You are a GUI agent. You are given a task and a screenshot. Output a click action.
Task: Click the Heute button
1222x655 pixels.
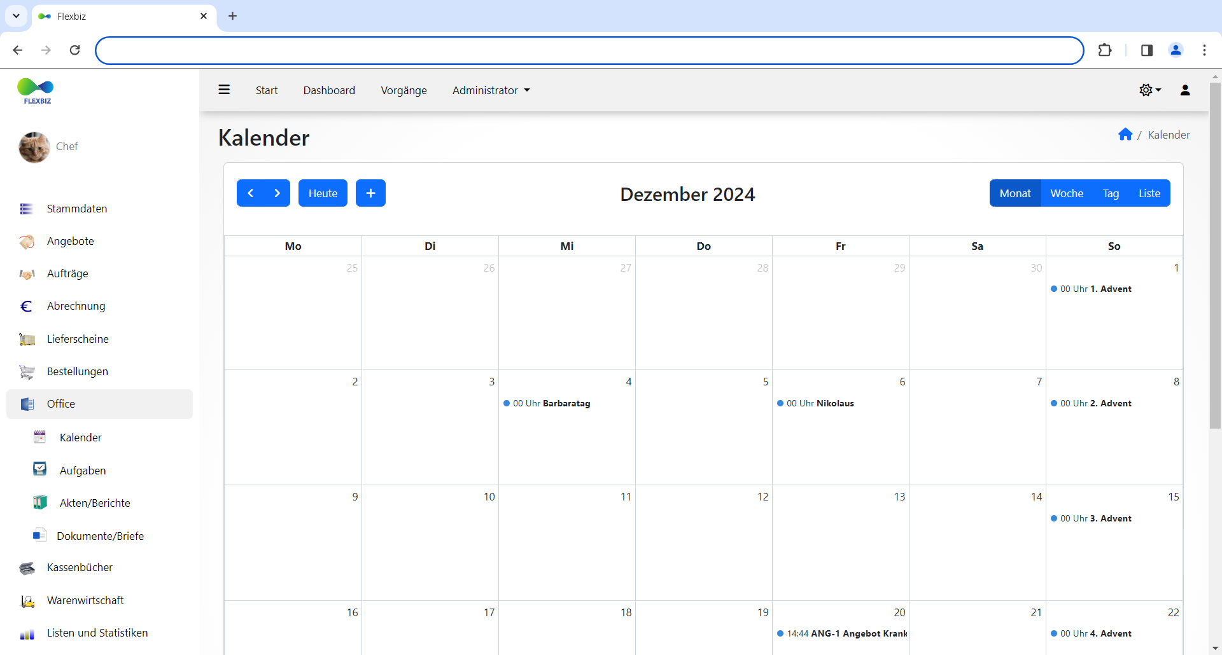323,193
